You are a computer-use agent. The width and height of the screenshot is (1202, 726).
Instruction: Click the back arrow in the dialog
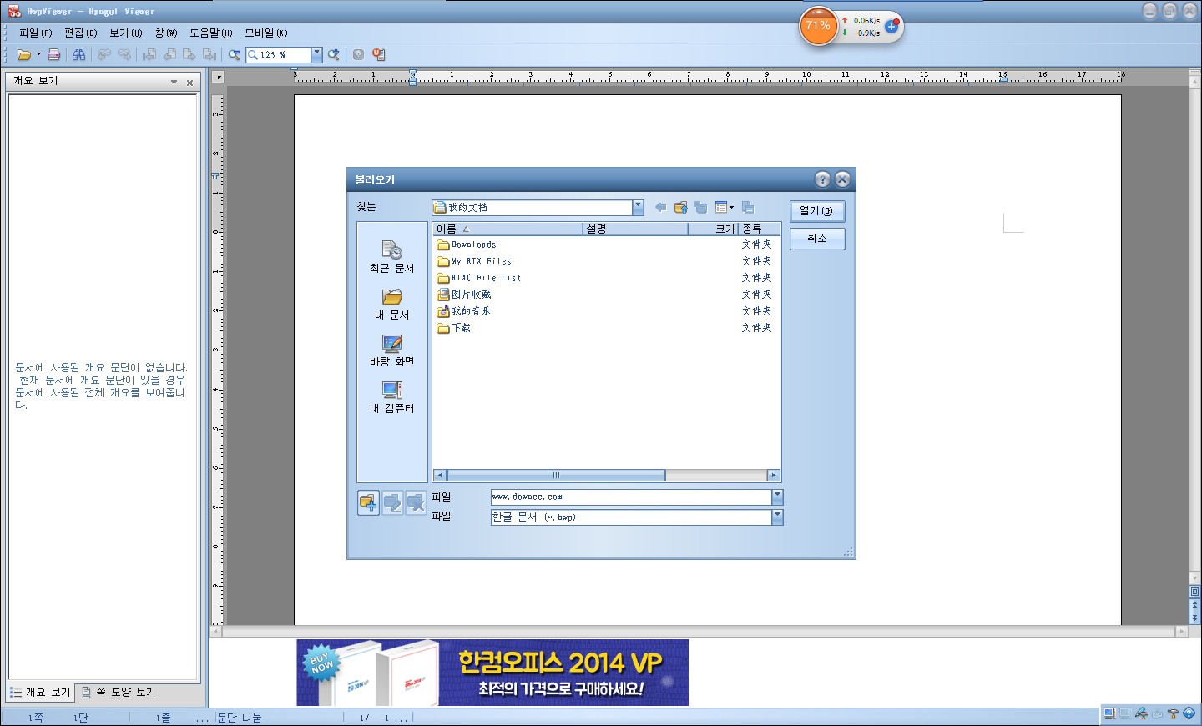660,207
